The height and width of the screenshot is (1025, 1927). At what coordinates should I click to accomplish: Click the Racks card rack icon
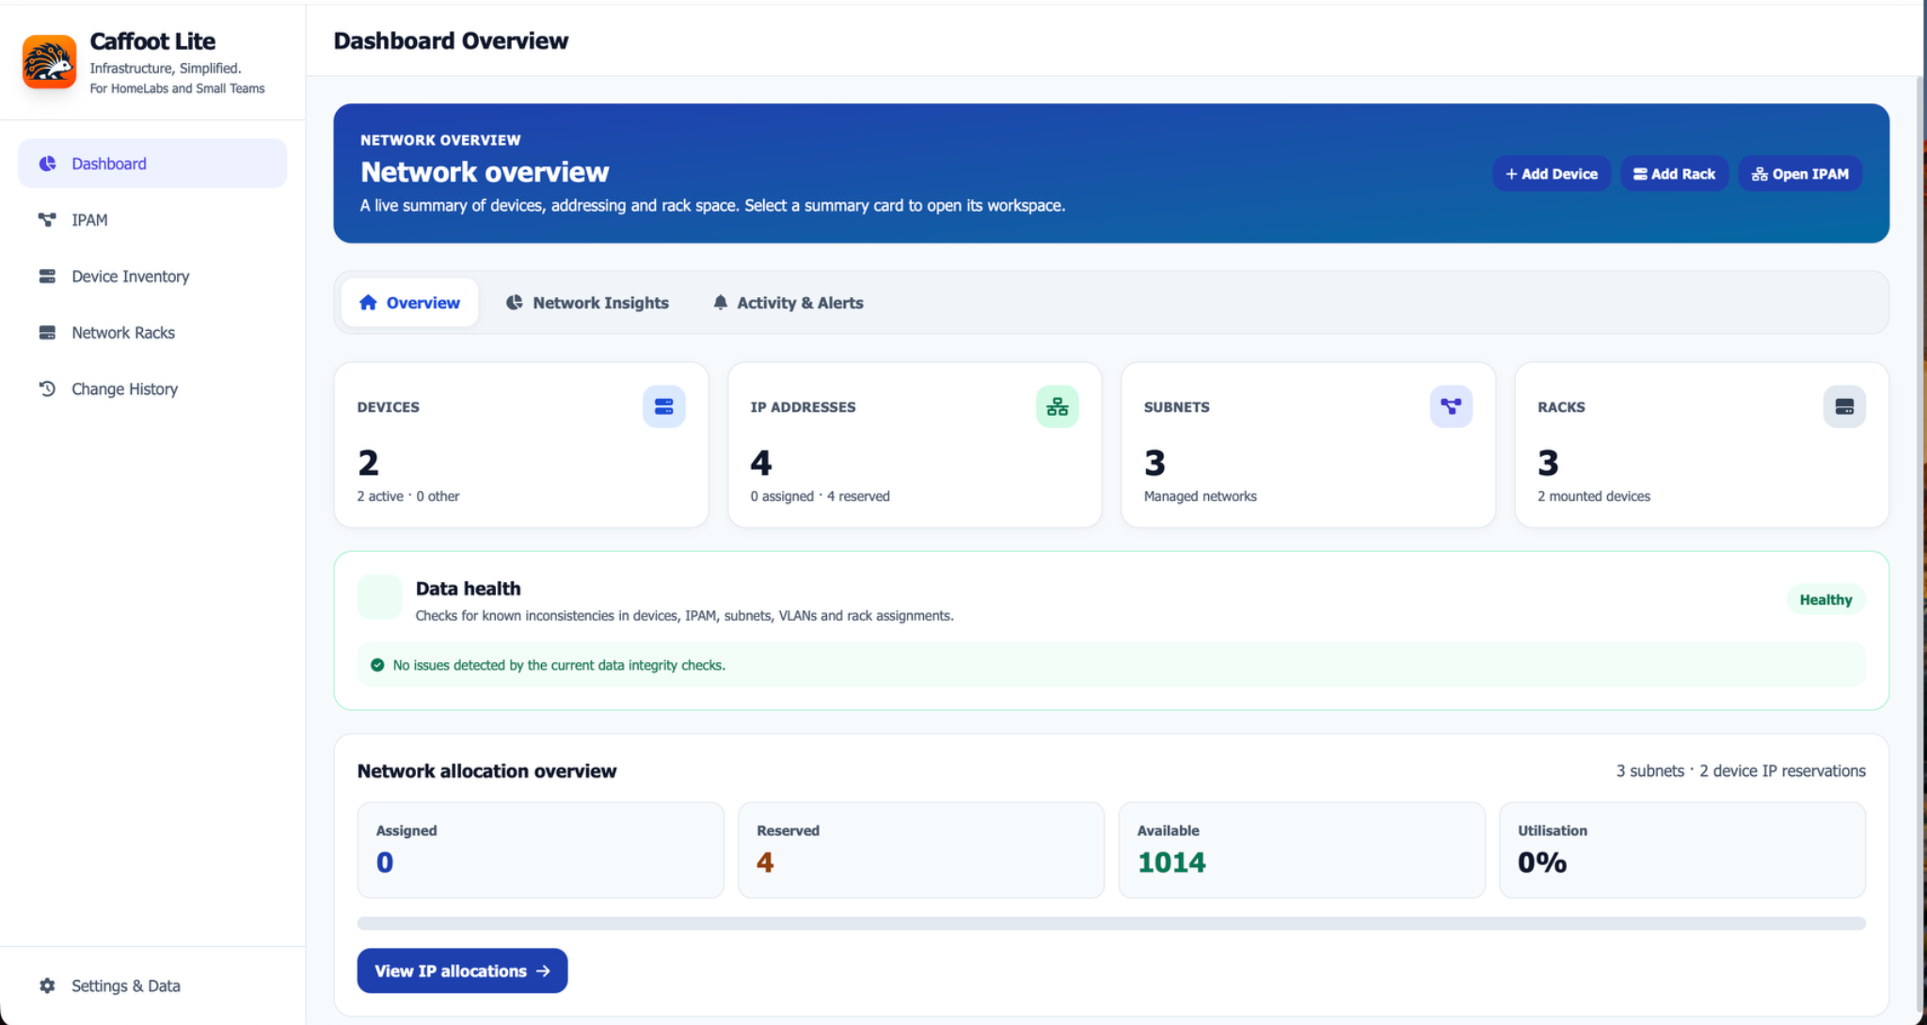point(1844,406)
